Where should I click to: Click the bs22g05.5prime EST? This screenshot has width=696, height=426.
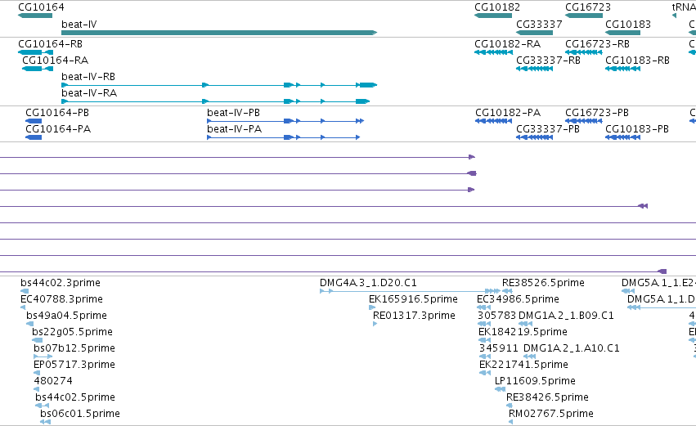38,340
